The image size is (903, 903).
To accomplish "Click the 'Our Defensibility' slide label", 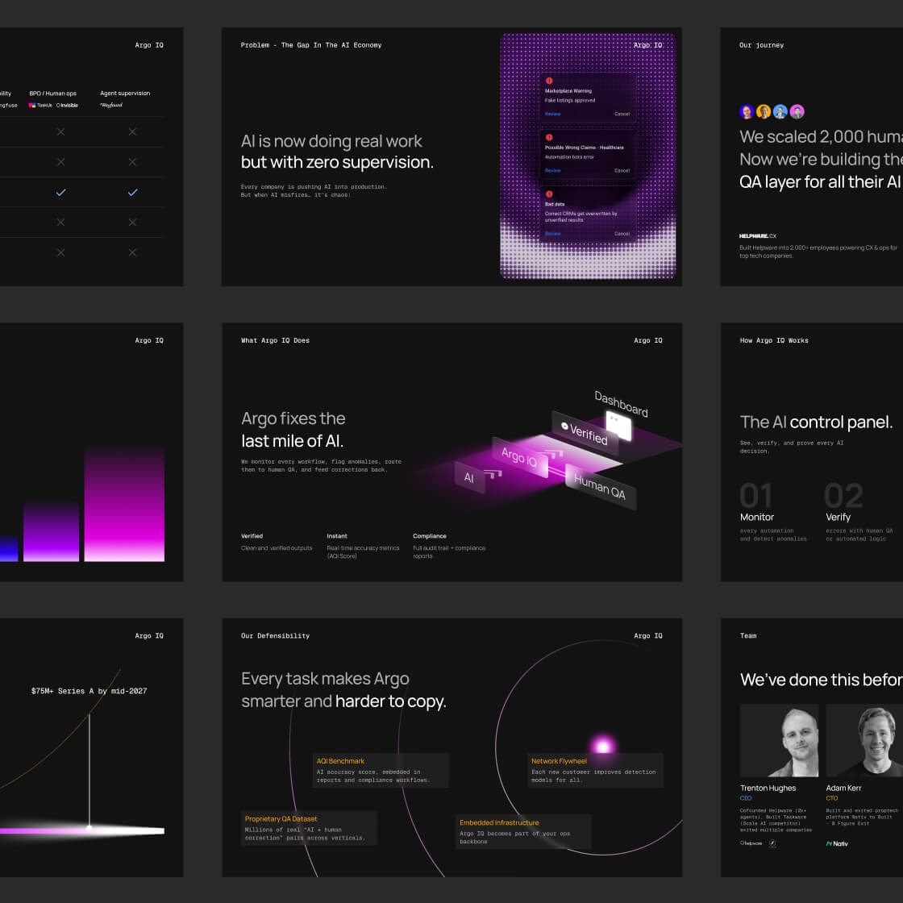I will pos(275,636).
